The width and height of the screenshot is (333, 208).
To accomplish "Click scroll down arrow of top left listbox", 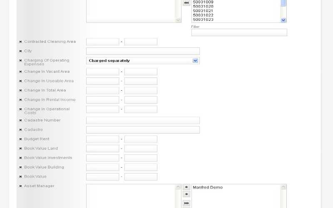I will click(178, 20).
